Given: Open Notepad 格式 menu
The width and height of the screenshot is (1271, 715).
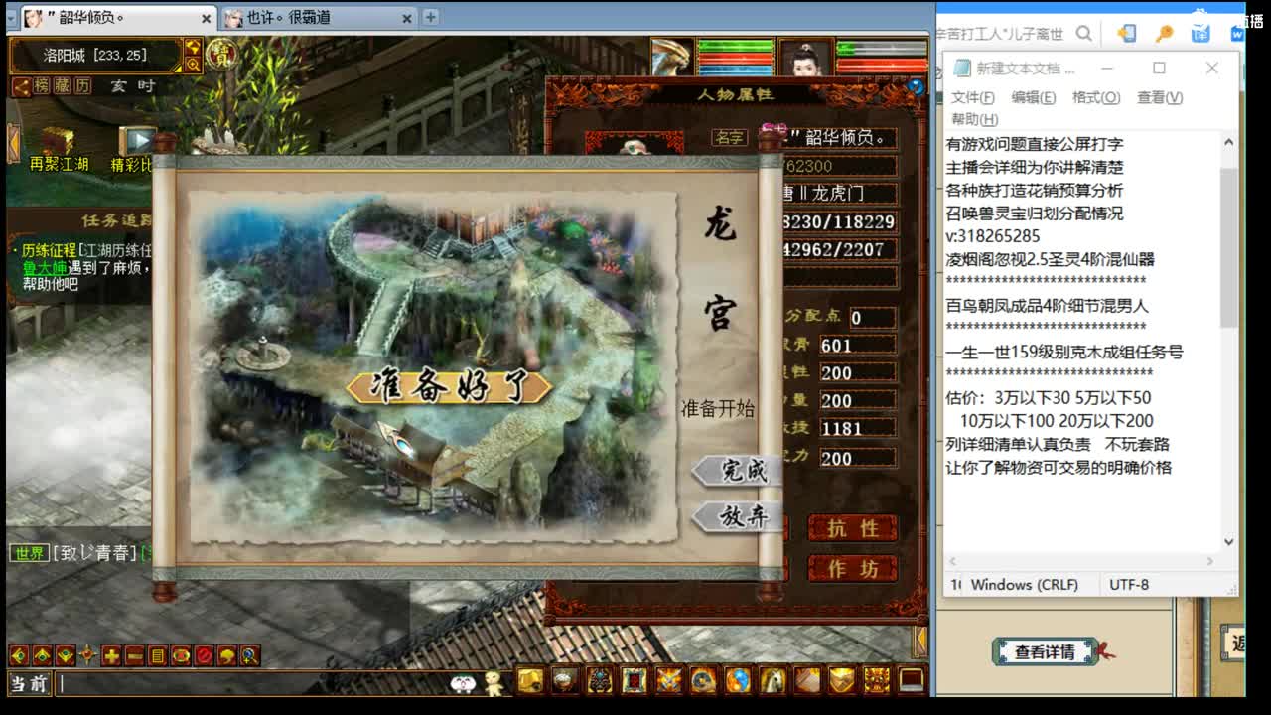Looking at the screenshot, I should [1096, 97].
